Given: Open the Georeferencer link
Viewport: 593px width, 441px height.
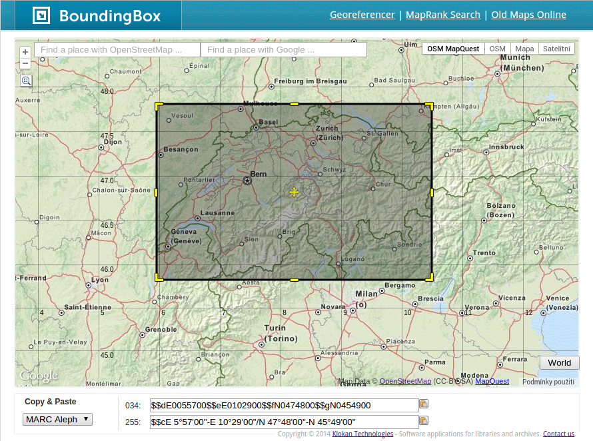Looking at the screenshot, I should tap(362, 15).
